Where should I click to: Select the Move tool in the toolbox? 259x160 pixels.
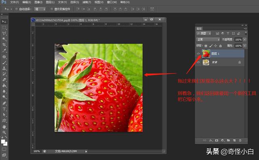pyautogui.click(x=4, y=21)
